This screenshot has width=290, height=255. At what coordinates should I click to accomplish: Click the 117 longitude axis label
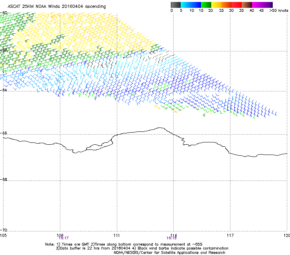pos(230,235)
